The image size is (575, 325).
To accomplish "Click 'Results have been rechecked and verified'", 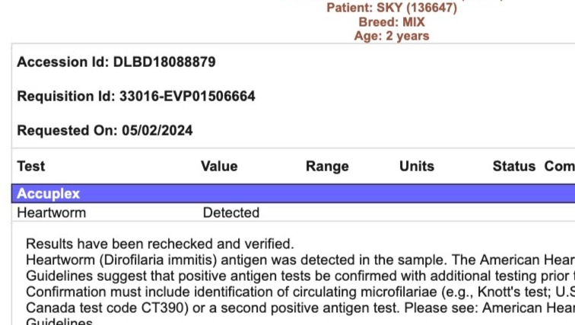I will pyautogui.click(x=160, y=244).
